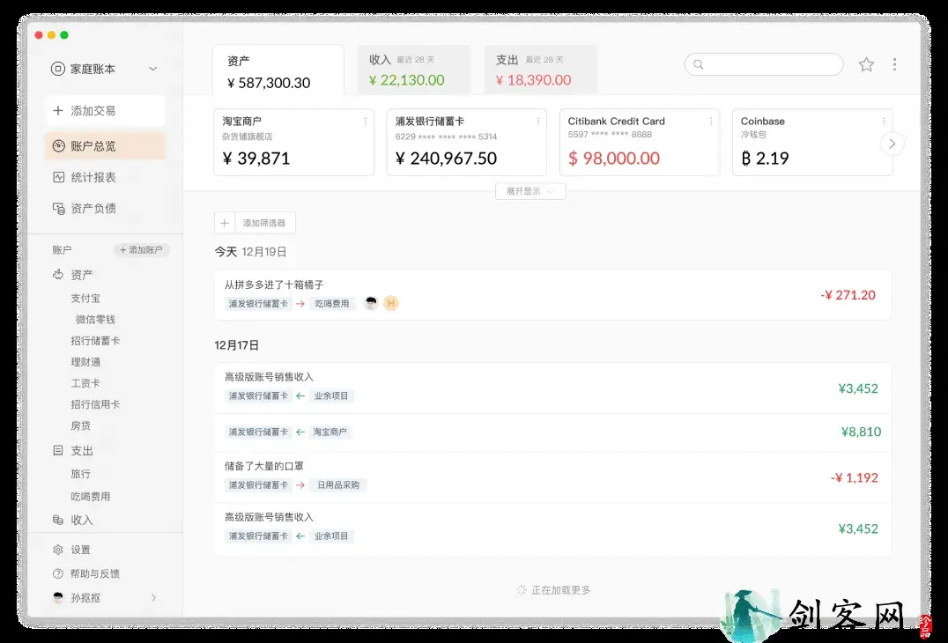Click the plus icon in 添加交易
Viewport: 948px width, 643px height.
pos(58,111)
